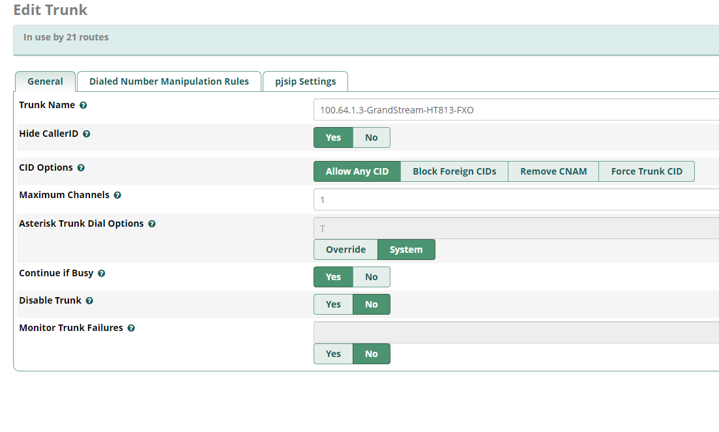Enable Monitor Trunk Failures

[333, 354]
